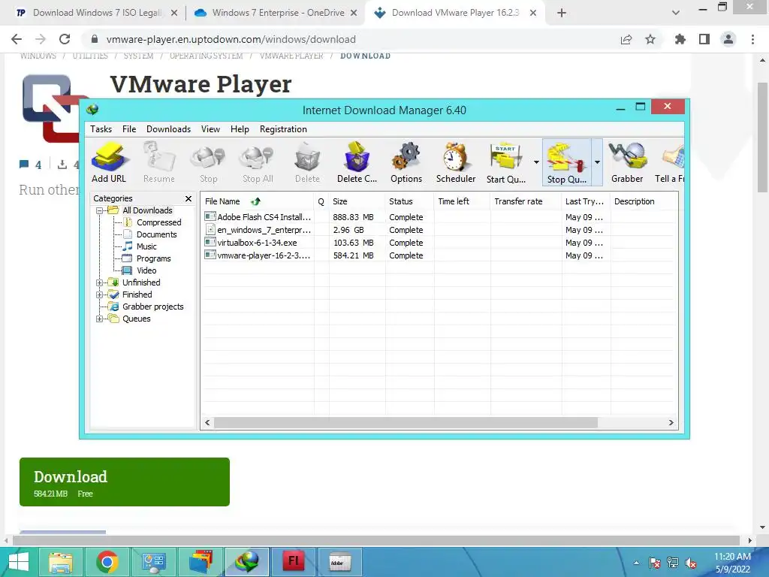The height and width of the screenshot is (577, 769).
Task: Open Chrome tab search chevron
Action: pyautogui.click(x=675, y=13)
